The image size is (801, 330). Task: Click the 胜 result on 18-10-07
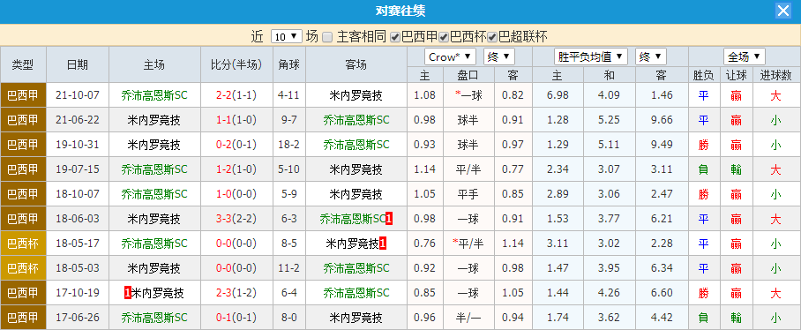[x=703, y=194]
